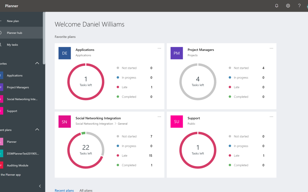
Task: Open the Support card options menu
Action: [271, 116]
